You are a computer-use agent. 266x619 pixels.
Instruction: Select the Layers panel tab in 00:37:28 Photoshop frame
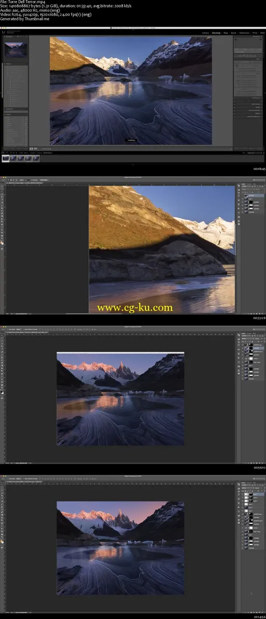point(244,184)
